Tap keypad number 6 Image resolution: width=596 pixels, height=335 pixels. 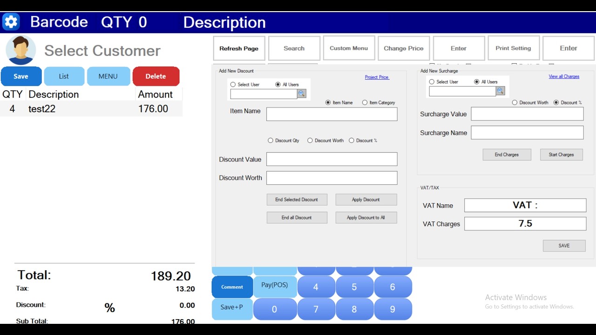[393, 287]
